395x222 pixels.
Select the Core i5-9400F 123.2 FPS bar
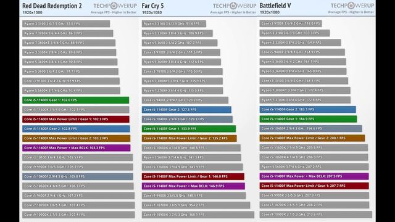point(185,100)
